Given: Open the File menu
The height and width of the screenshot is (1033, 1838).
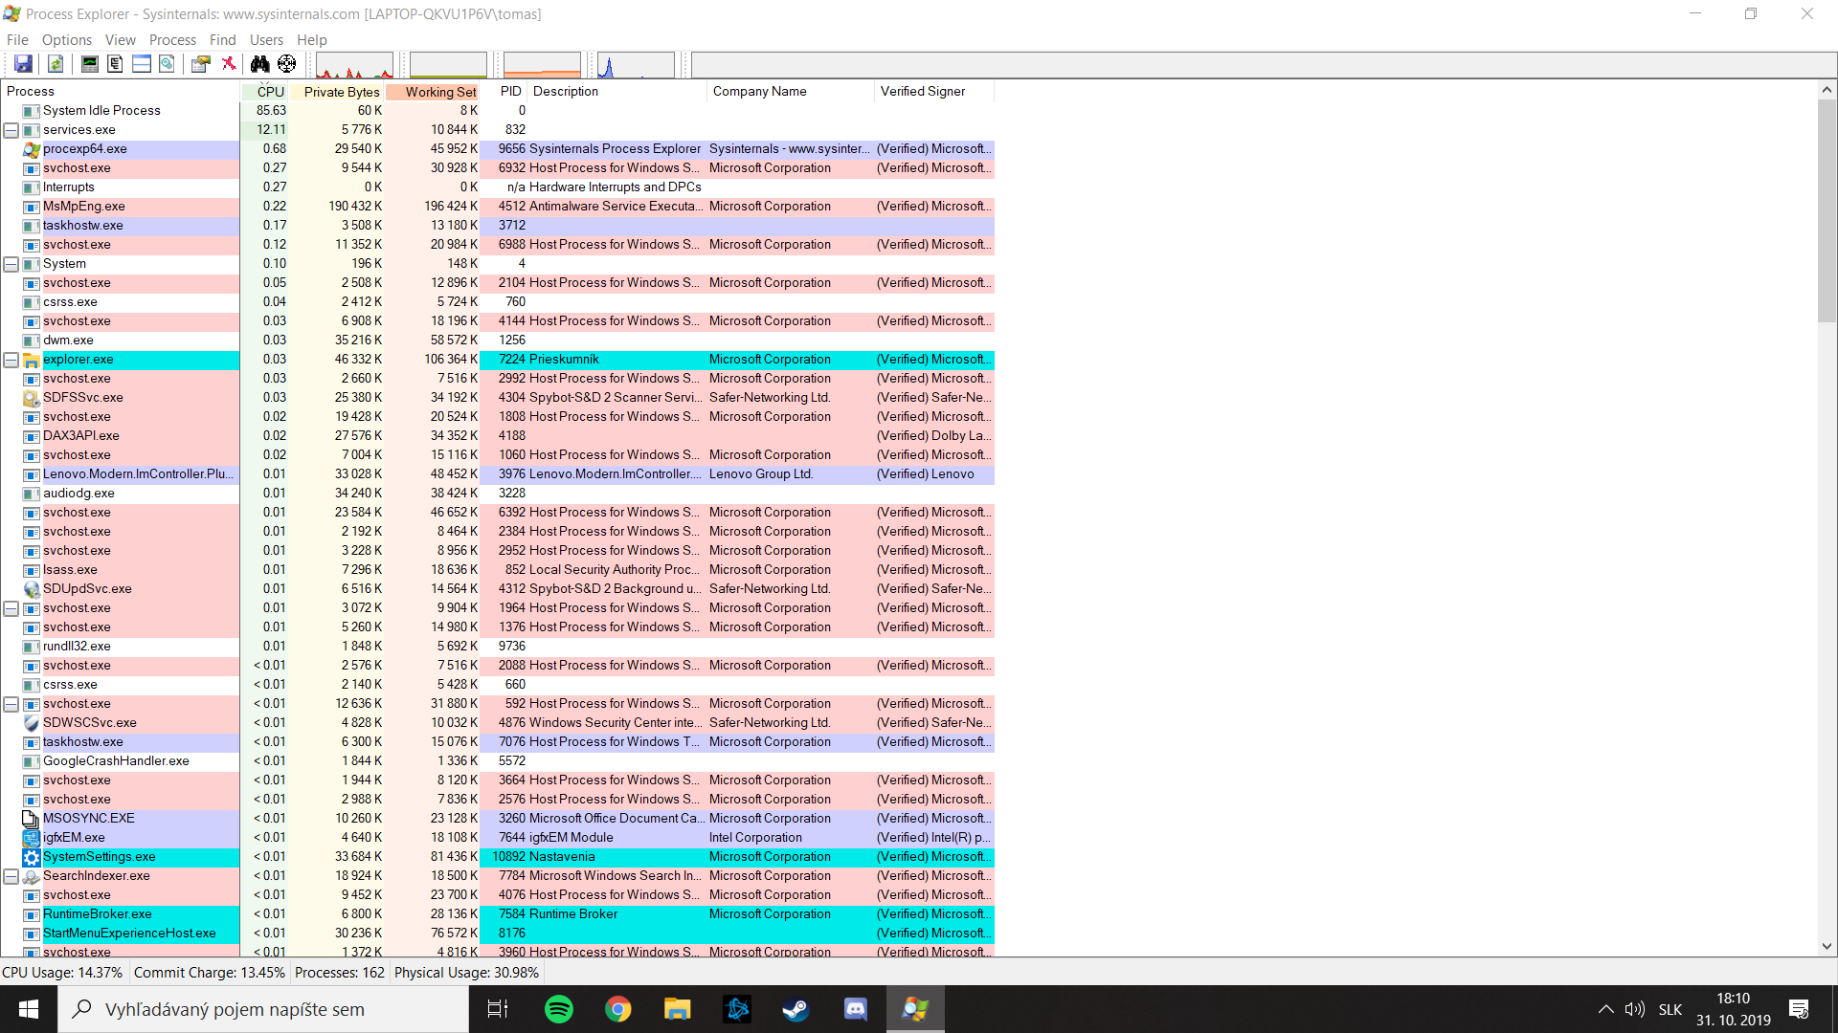Looking at the screenshot, I should click(17, 39).
